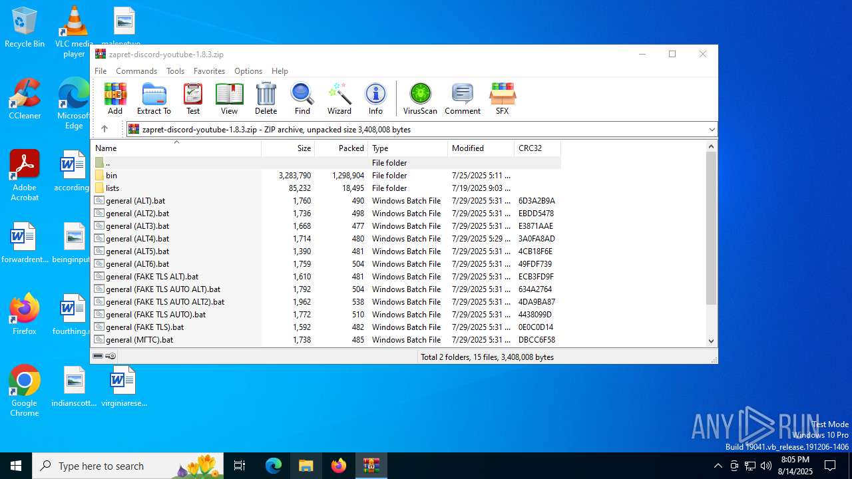This screenshot has height=479, width=852.
Task: Open Task View on taskbar
Action: click(x=240, y=466)
